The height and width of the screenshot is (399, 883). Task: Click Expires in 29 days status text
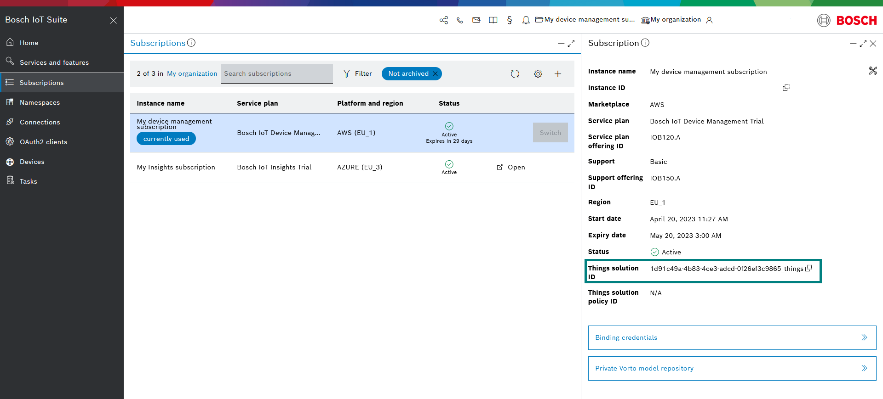coord(449,141)
